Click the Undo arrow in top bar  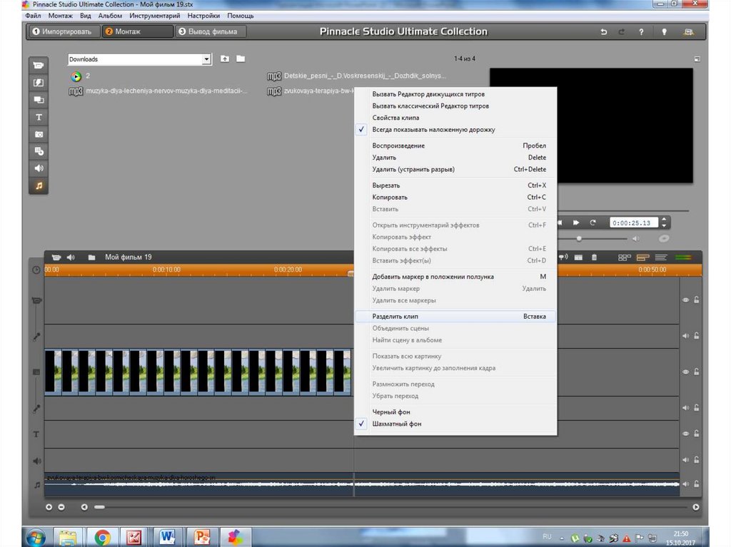click(604, 32)
